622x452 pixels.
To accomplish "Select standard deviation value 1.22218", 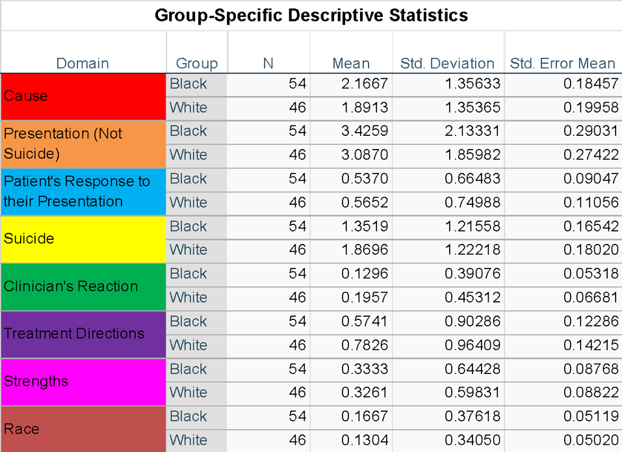I will point(473,250).
